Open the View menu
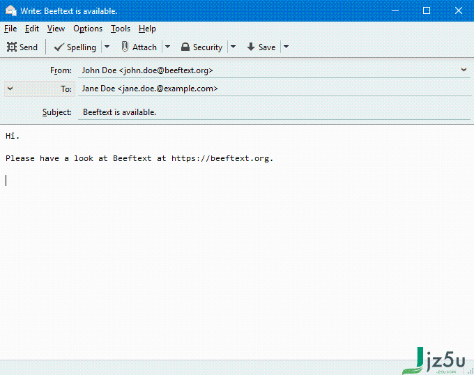 56,29
